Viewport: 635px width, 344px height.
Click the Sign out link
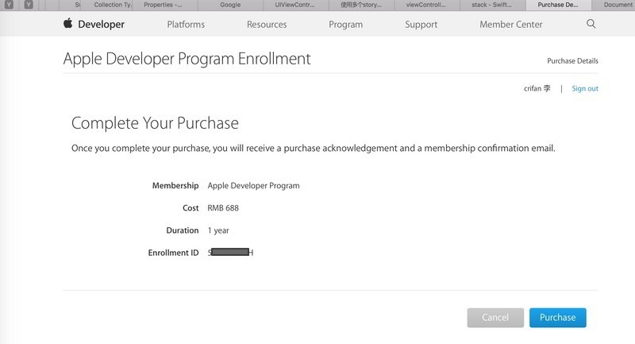[585, 88]
